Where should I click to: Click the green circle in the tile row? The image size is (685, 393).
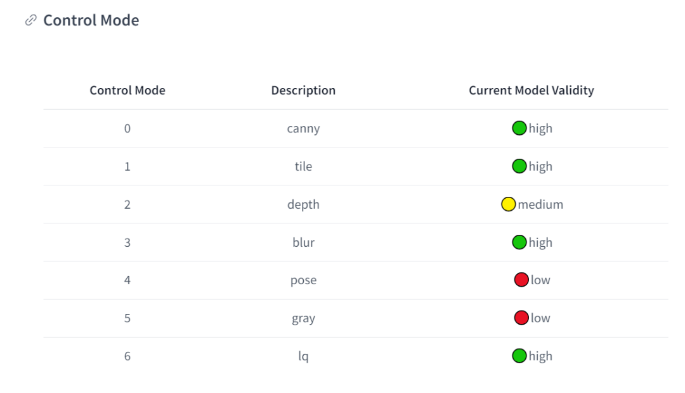pyautogui.click(x=519, y=166)
